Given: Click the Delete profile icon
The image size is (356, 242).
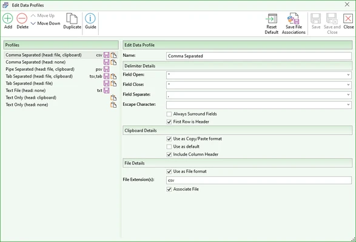Looking at the screenshot, I should click(22, 19).
